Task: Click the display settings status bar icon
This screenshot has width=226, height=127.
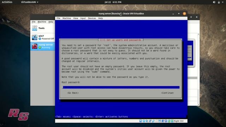Action: click(160, 121)
